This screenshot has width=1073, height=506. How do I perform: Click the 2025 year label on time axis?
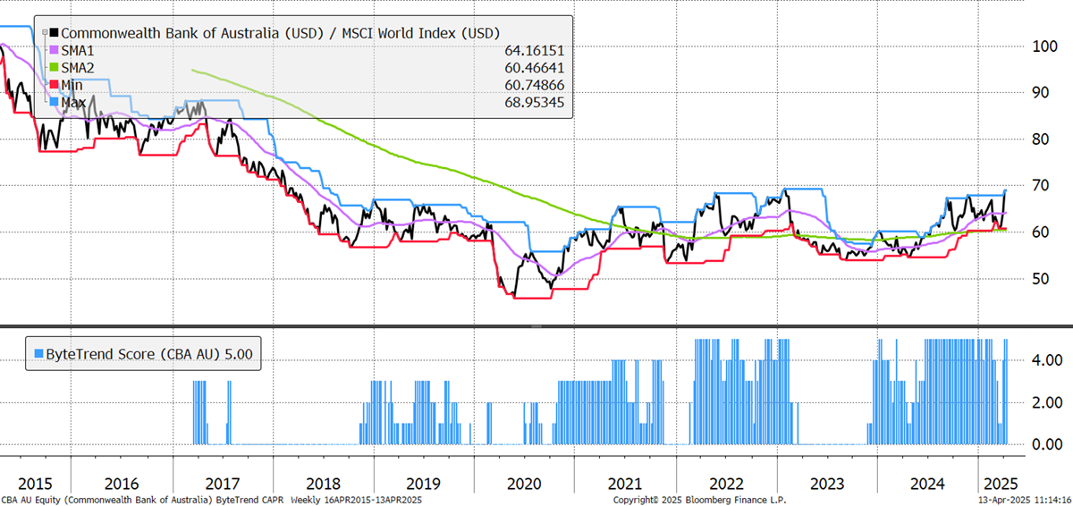click(999, 484)
